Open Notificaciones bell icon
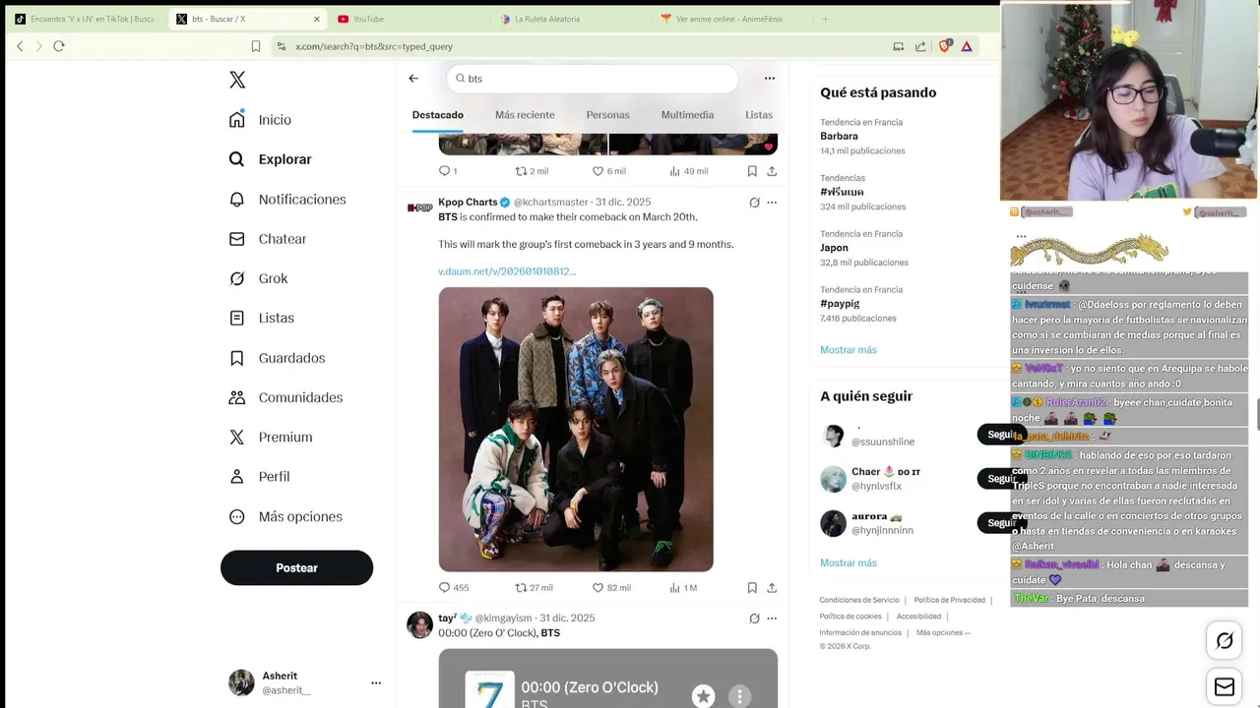 (x=237, y=200)
